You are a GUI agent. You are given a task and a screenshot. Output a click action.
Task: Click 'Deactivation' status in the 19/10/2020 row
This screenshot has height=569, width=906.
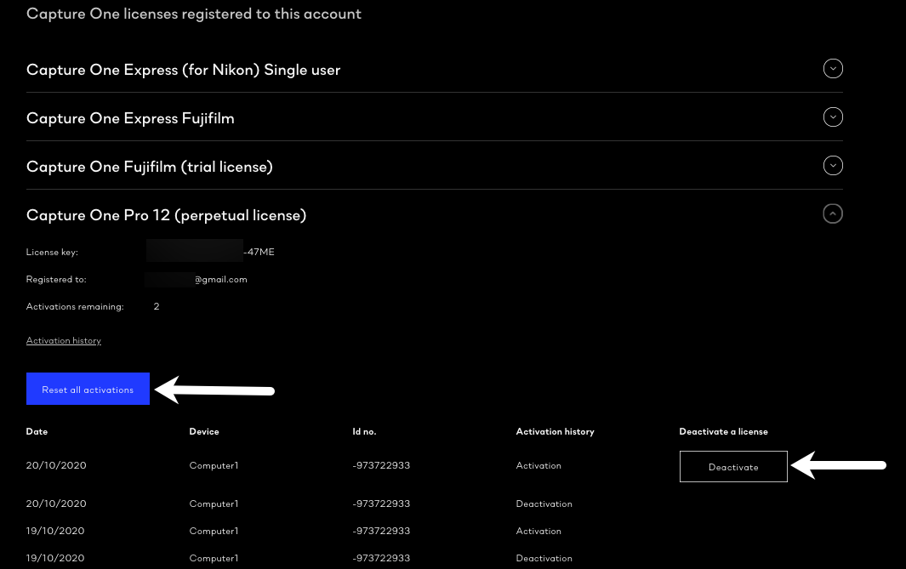pos(544,558)
